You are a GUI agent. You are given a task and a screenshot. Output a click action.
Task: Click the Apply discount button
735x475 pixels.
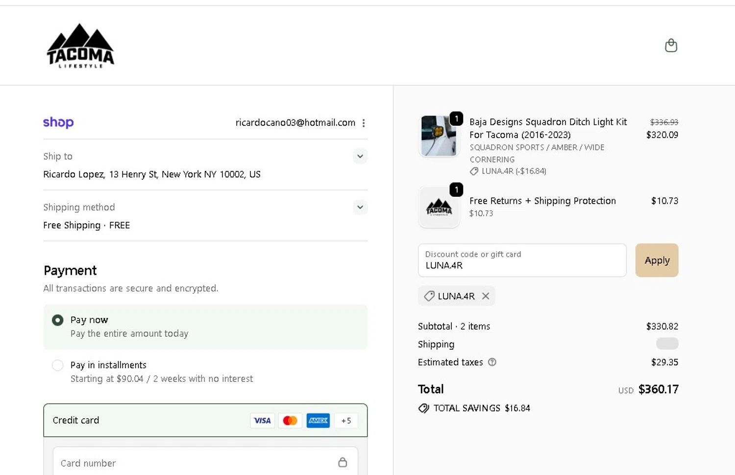pyautogui.click(x=657, y=261)
